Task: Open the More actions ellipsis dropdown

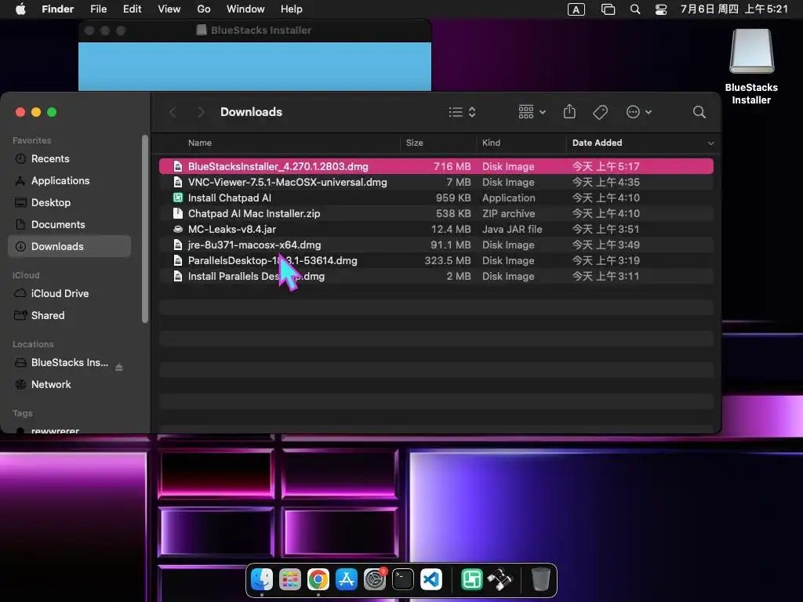Action: coord(638,112)
